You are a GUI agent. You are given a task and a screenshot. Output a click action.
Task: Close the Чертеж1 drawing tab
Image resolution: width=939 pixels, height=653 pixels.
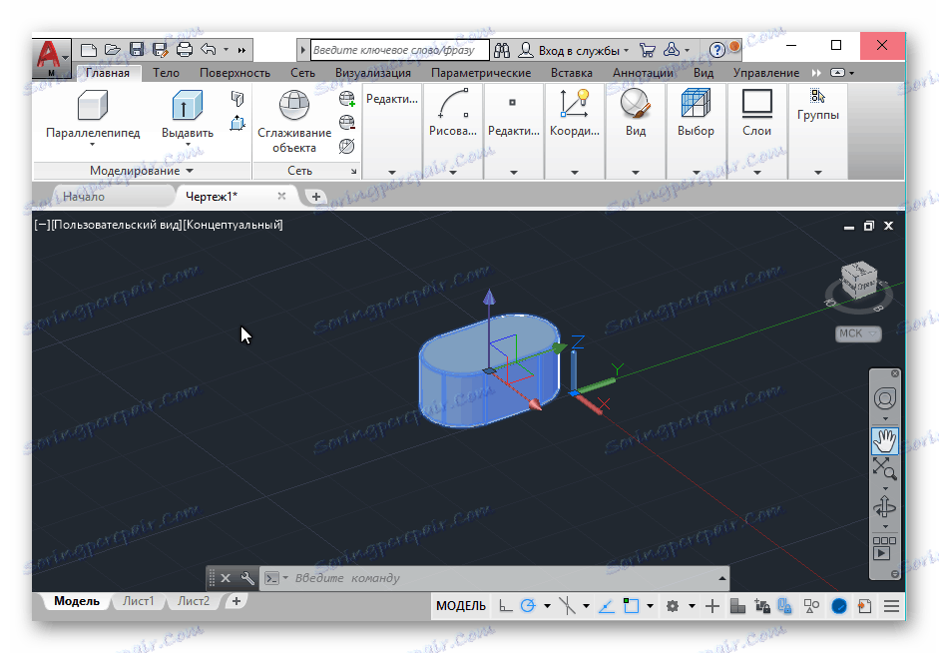click(x=281, y=196)
